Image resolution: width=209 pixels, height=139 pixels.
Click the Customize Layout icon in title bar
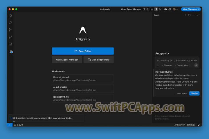(x=144, y=9)
